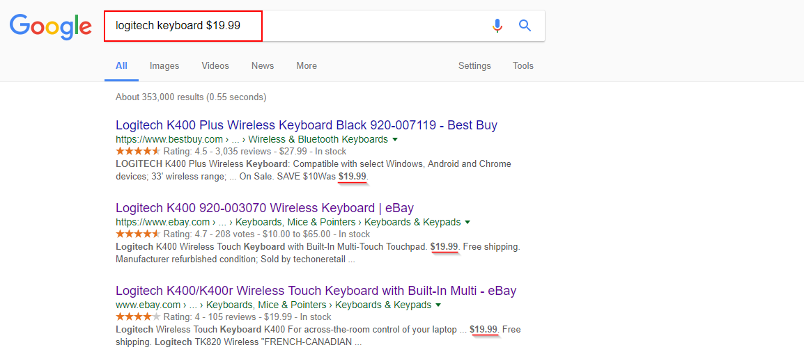Open Logitech K400/K400r Wireless Touch Keyboard result

[x=316, y=291]
